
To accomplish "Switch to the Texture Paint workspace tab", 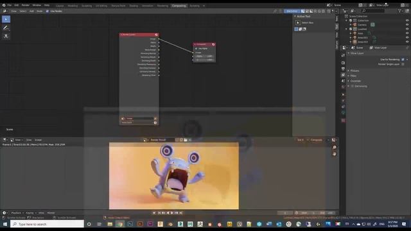I will (118, 6).
